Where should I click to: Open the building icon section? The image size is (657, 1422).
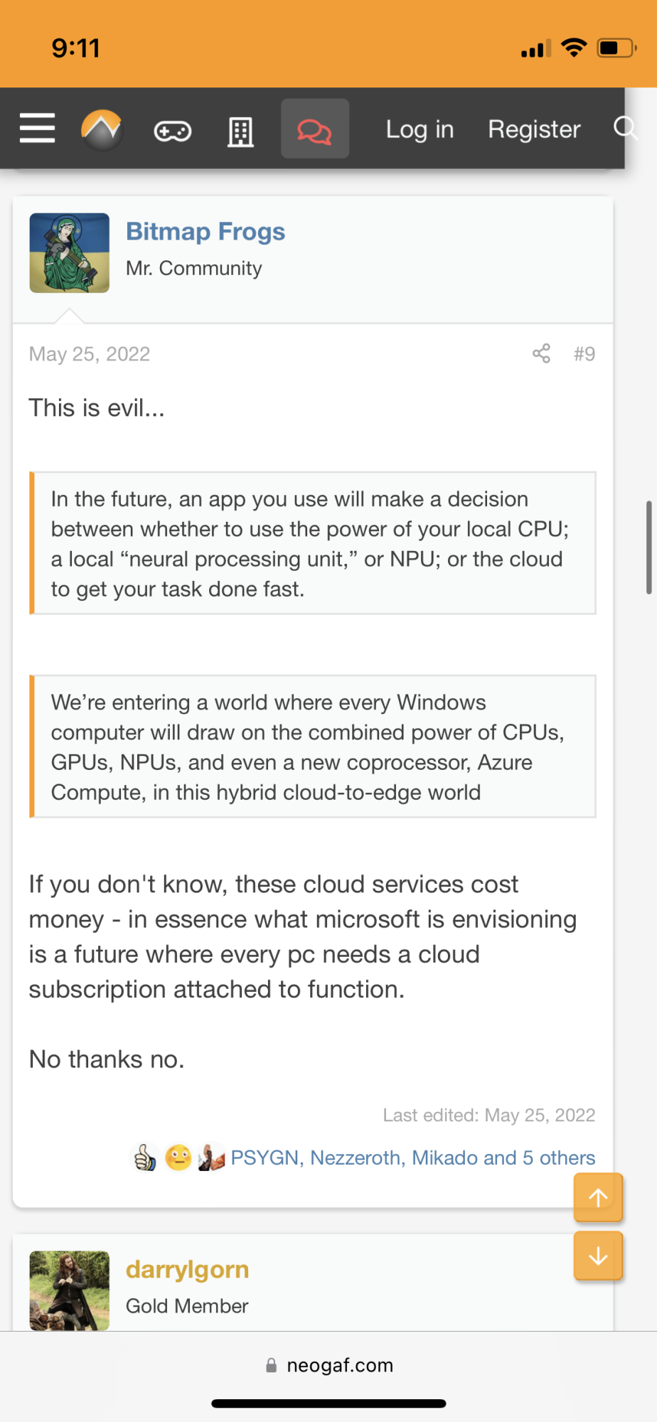[x=240, y=132]
